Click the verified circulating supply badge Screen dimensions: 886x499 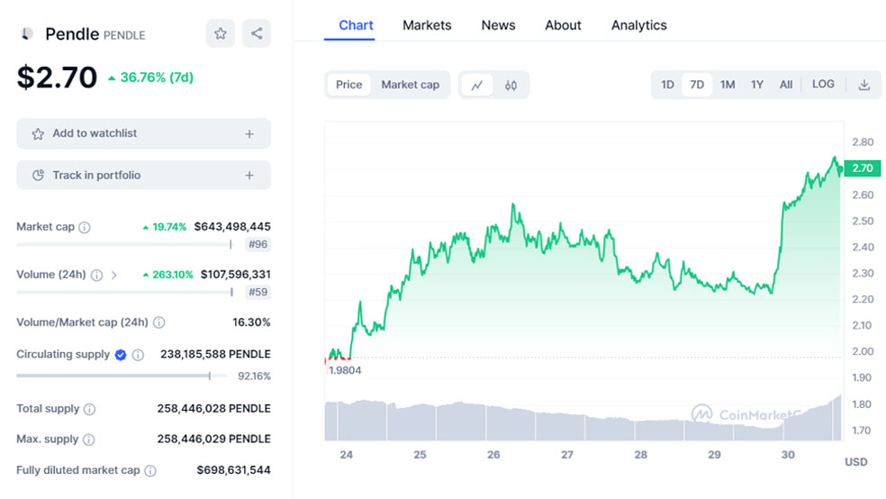[121, 355]
